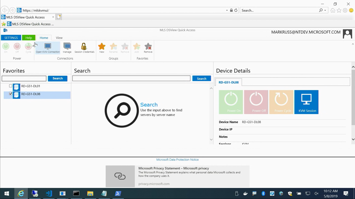Click Open KVM Connection in ribbon
Screen dimensions: 355x199
pyautogui.click(x=48, y=48)
